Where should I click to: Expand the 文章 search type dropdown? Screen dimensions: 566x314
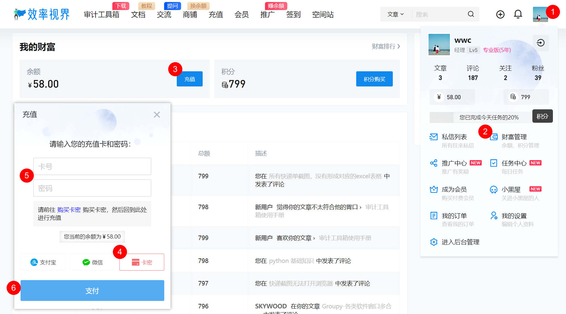coord(395,14)
